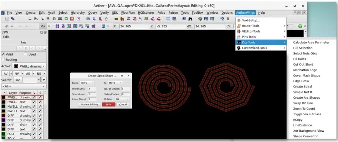Open the Rotate R0 dropdown

[x=122, y=99]
